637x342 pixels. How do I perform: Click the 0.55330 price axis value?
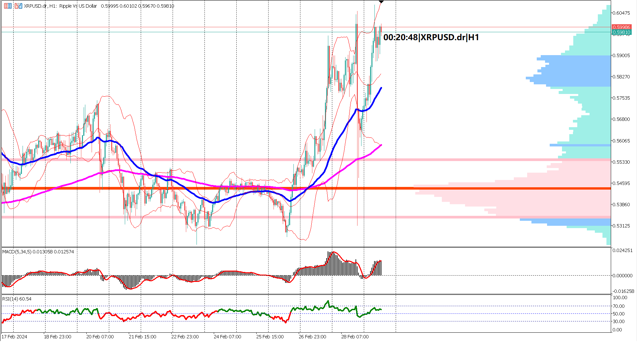[x=621, y=162]
